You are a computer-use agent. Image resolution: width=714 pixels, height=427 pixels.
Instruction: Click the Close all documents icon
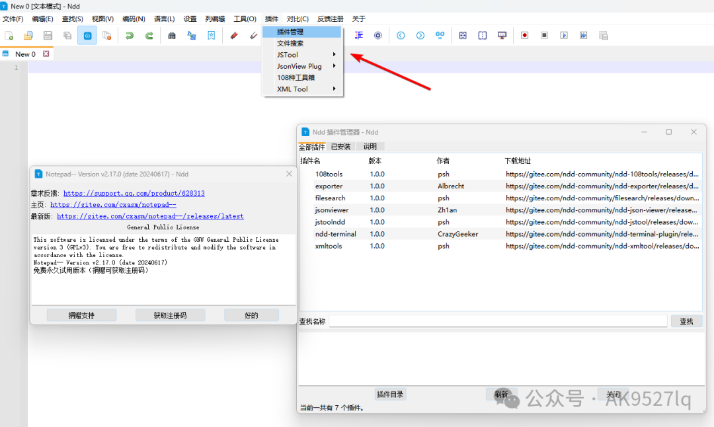coord(107,36)
